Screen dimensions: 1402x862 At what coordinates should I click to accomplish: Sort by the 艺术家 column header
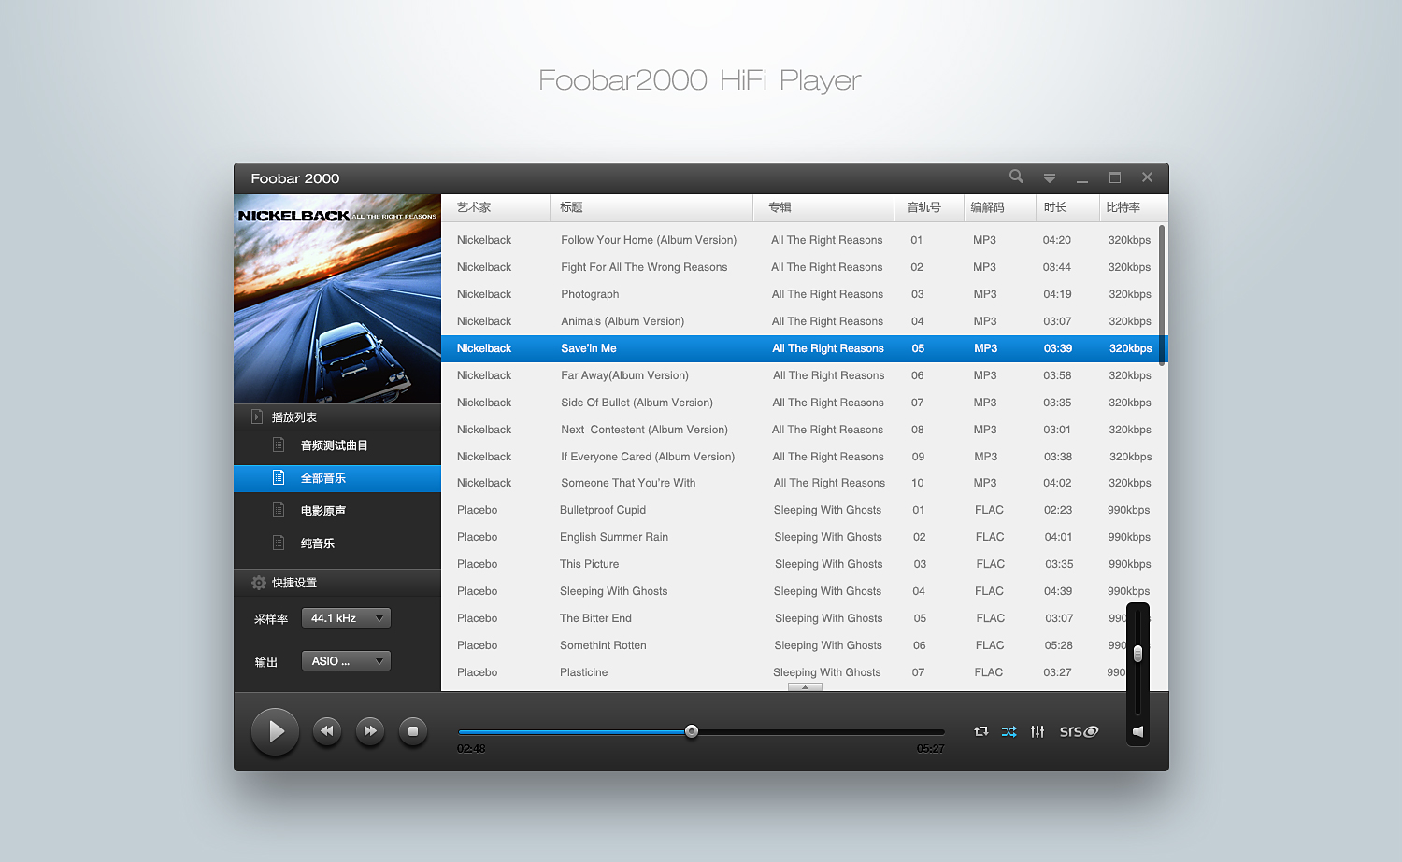pyautogui.click(x=495, y=207)
